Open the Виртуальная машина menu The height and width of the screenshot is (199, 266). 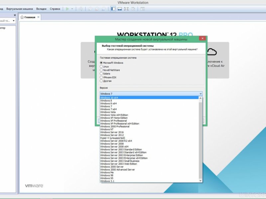point(20,9)
